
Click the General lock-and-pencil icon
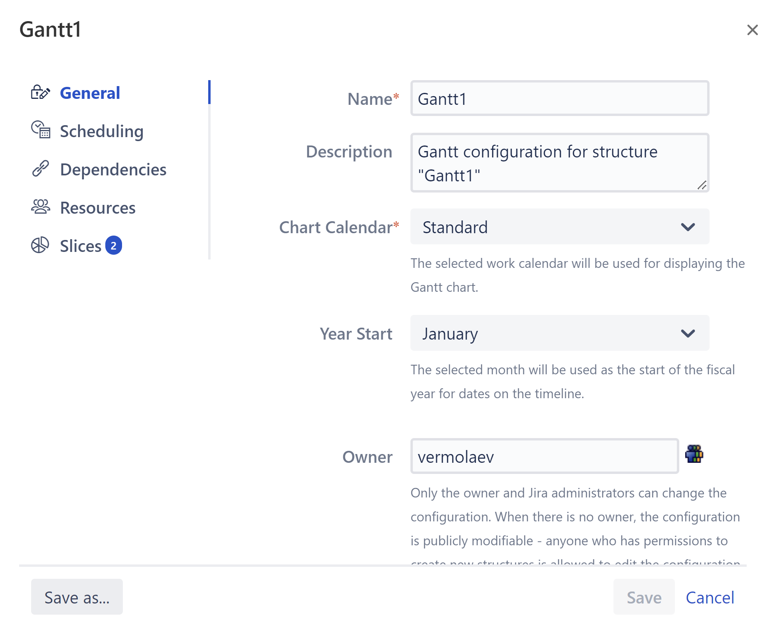tap(40, 92)
